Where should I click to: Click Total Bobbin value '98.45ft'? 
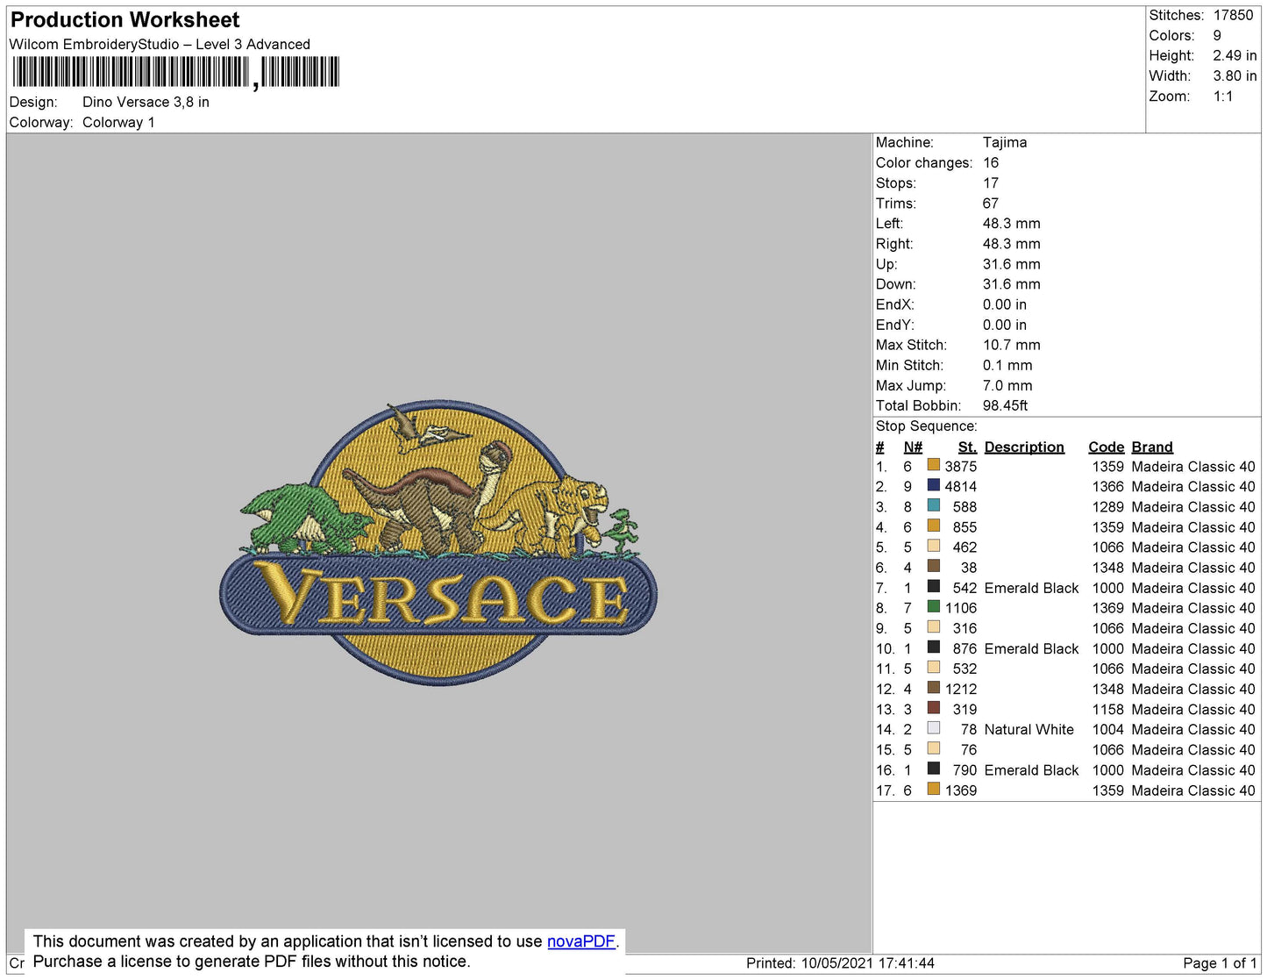click(x=1005, y=405)
